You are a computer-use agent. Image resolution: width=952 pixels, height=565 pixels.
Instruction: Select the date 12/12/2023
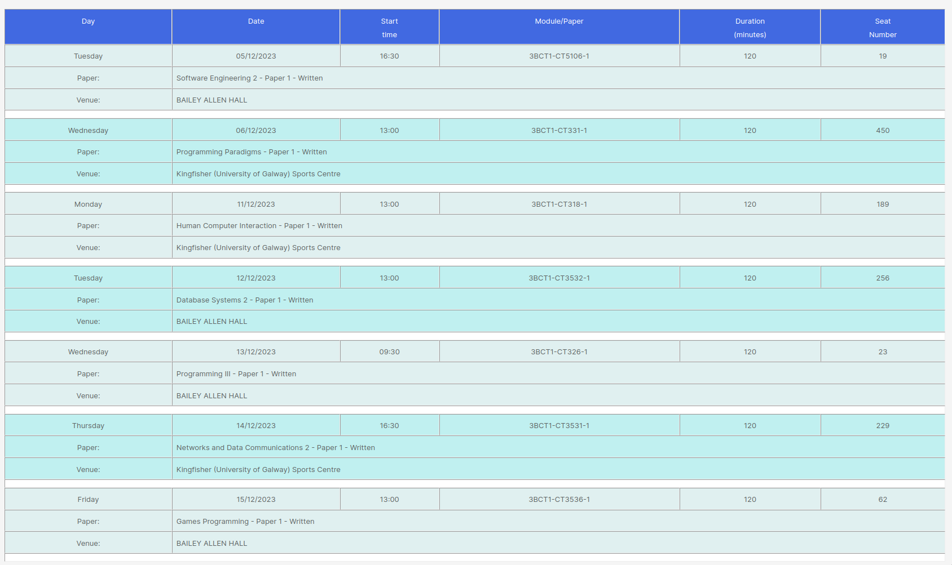point(256,278)
